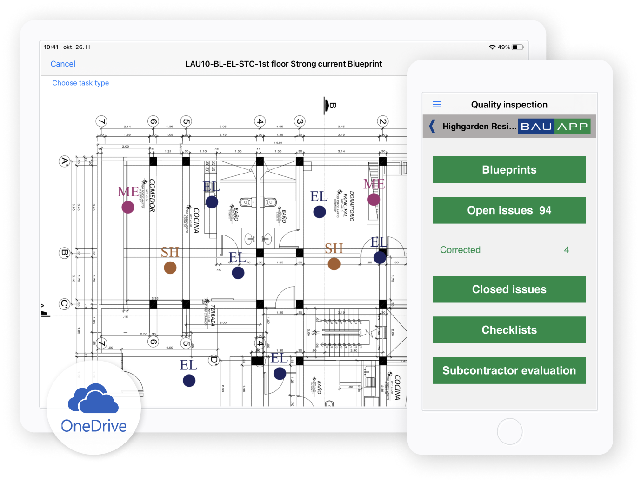Click the 10:41 clock in the status bar

51,47
